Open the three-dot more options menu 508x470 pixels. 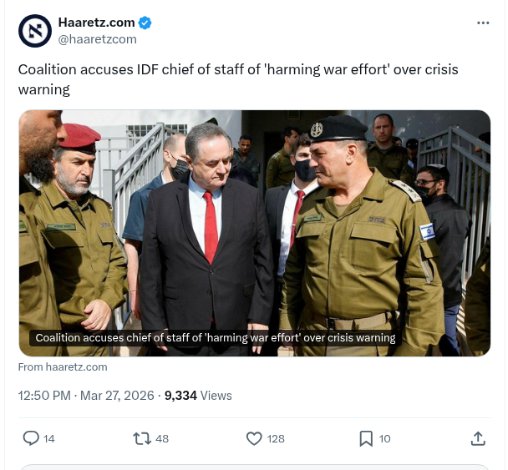(483, 23)
